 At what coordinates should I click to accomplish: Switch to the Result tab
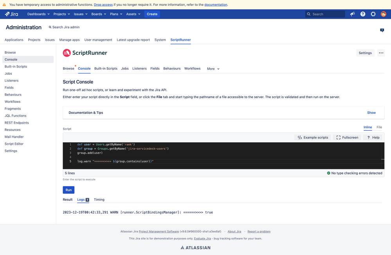68,200
